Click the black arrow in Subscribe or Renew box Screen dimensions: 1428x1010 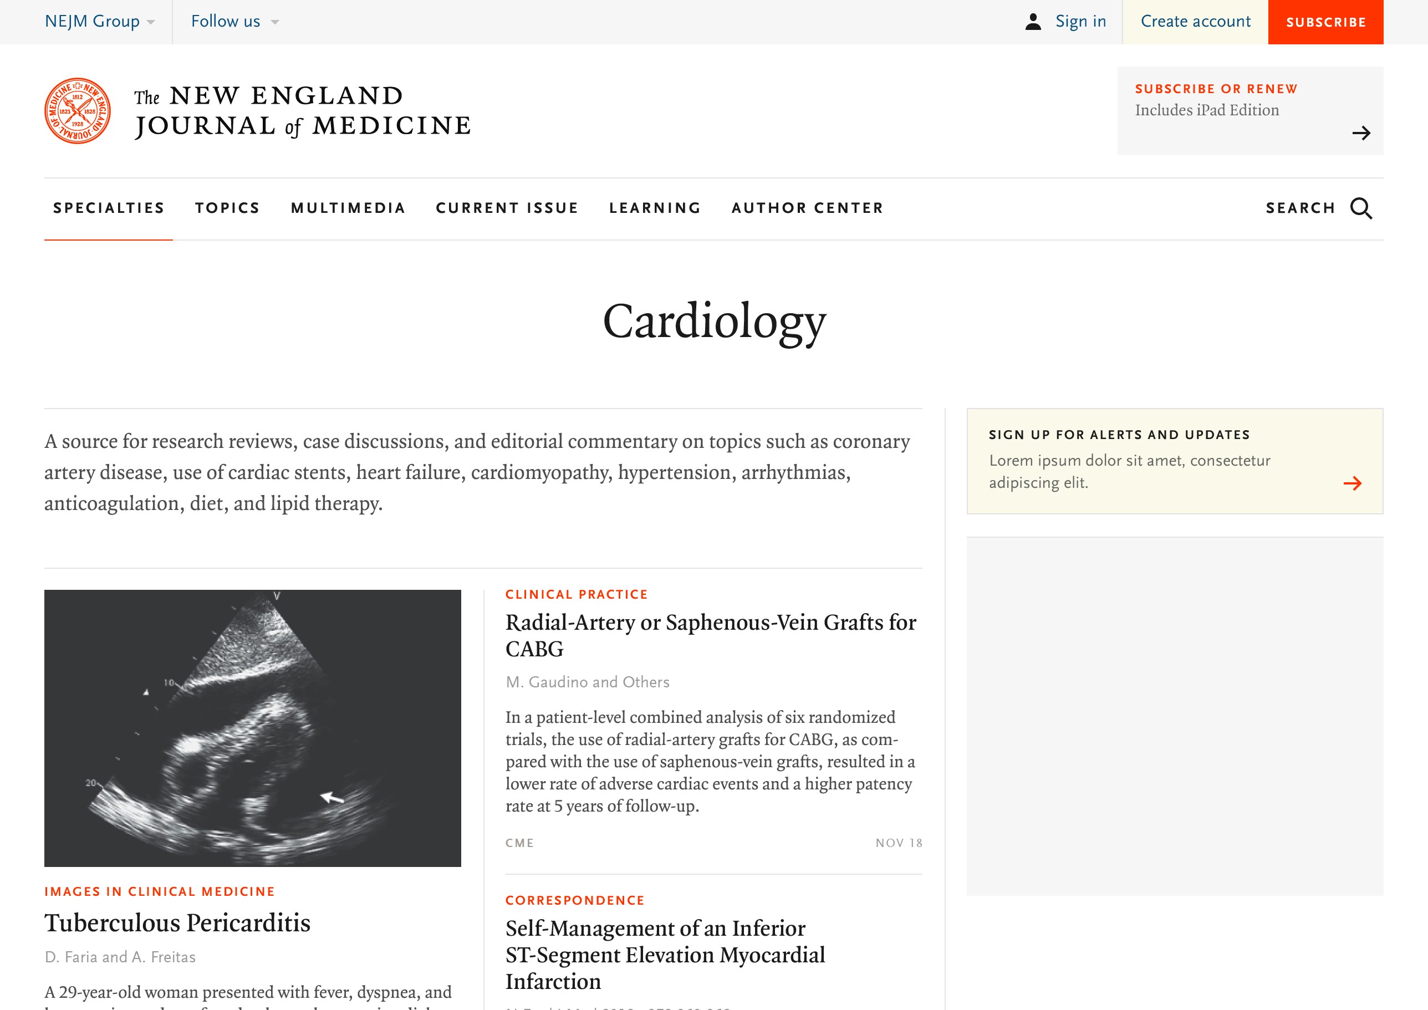pyautogui.click(x=1361, y=133)
